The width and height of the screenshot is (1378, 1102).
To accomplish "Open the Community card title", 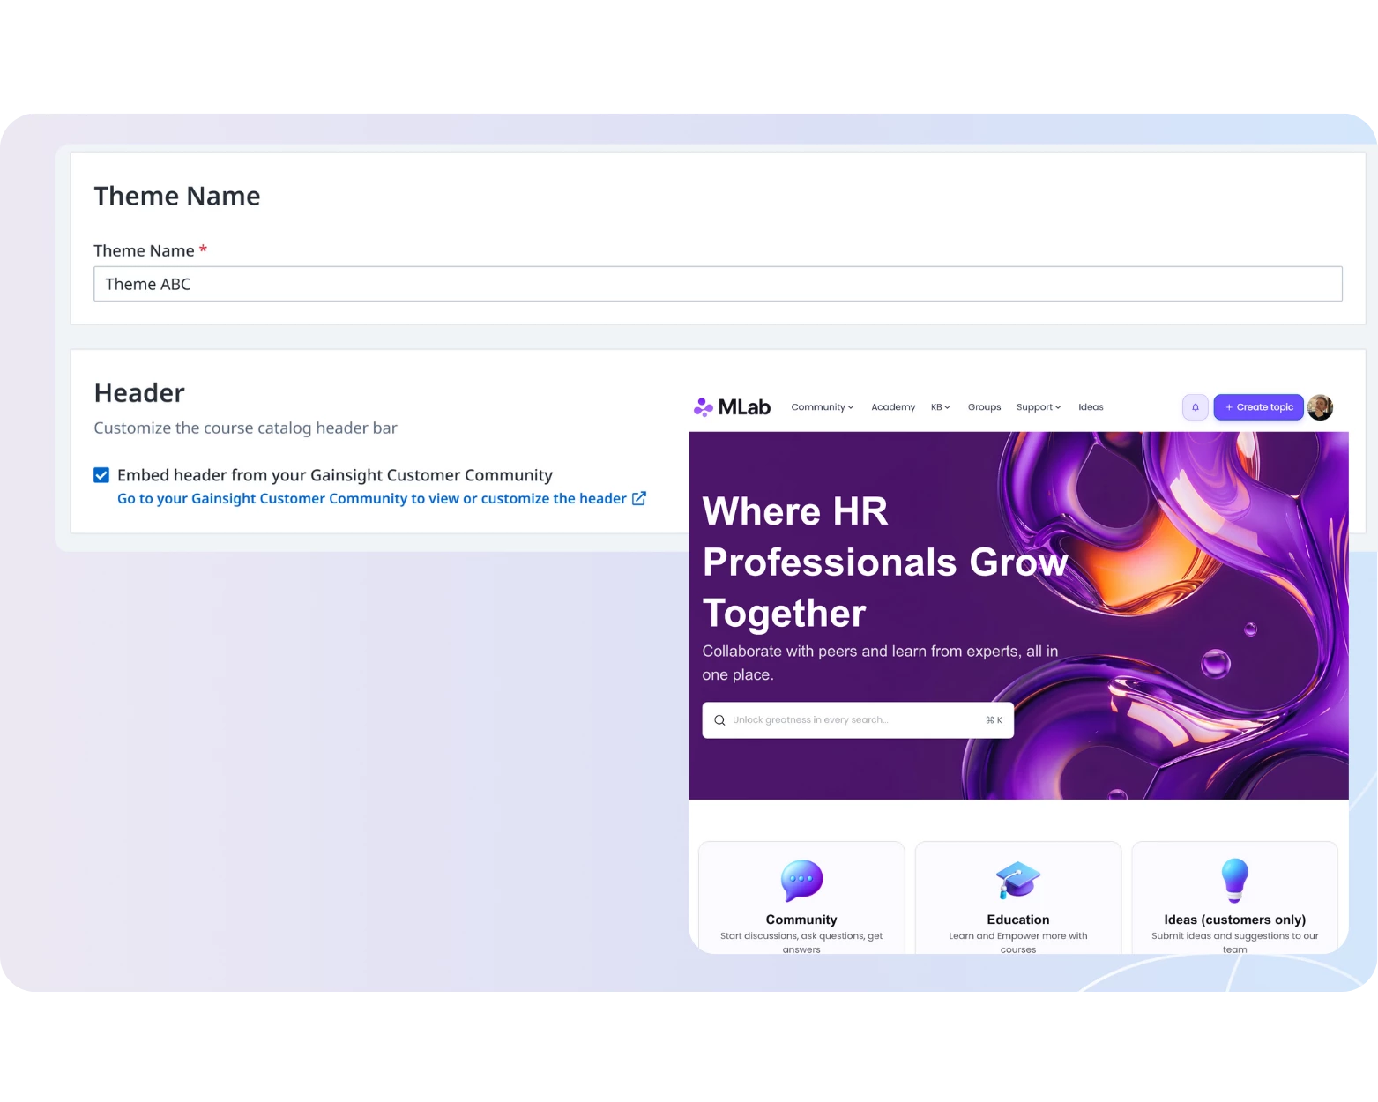I will point(801,920).
